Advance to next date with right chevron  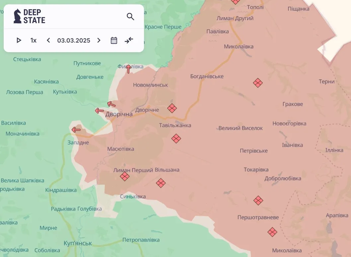pyautogui.click(x=99, y=40)
